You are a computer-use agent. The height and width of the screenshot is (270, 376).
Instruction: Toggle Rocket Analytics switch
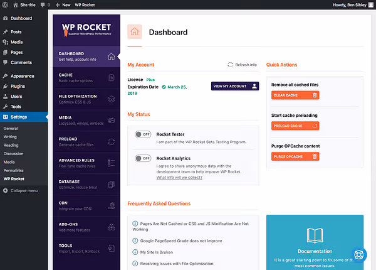143,158
